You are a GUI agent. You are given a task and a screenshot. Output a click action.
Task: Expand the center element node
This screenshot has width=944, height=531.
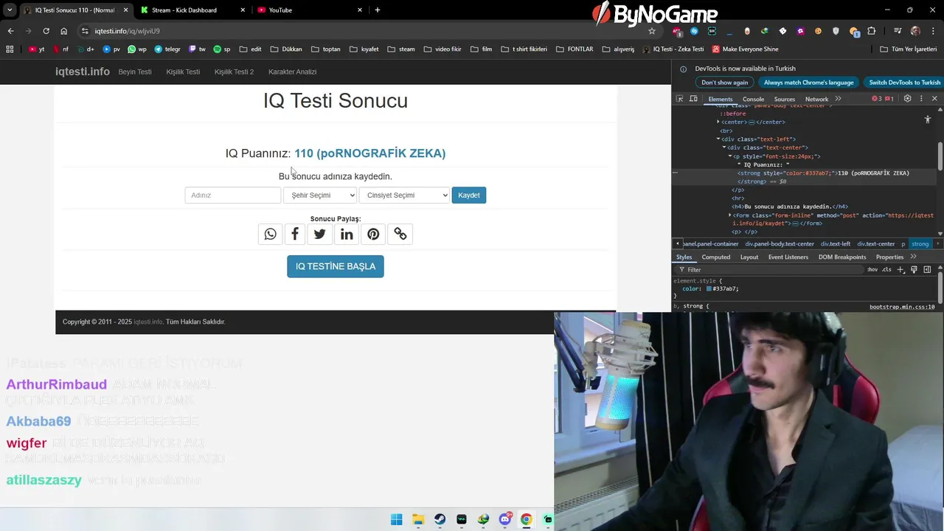(x=718, y=122)
